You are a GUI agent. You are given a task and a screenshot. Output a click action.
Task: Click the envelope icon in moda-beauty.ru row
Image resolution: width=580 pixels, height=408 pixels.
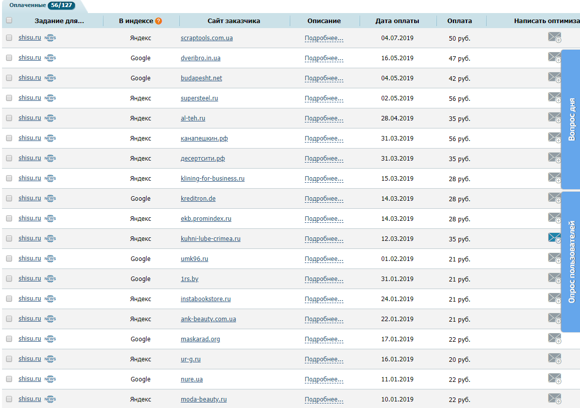(x=554, y=398)
